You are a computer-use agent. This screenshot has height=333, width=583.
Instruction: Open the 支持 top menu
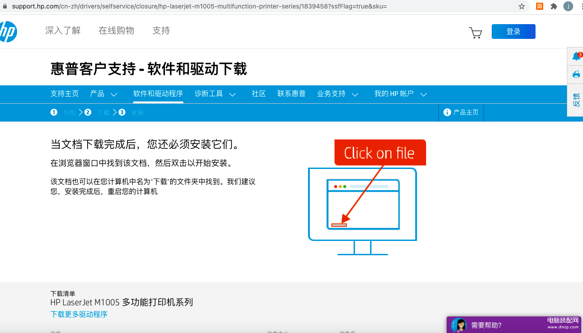click(x=161, y=30)
